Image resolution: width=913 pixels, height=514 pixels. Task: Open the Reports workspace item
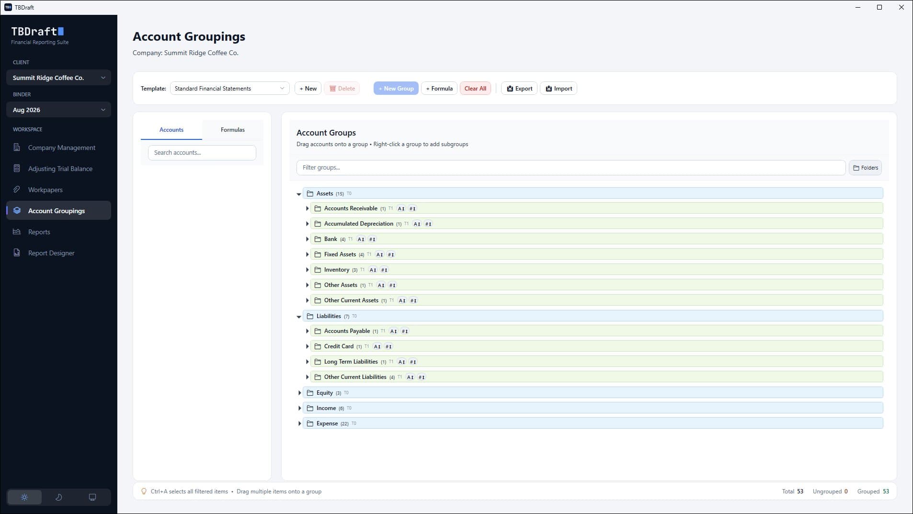[58, 232]
